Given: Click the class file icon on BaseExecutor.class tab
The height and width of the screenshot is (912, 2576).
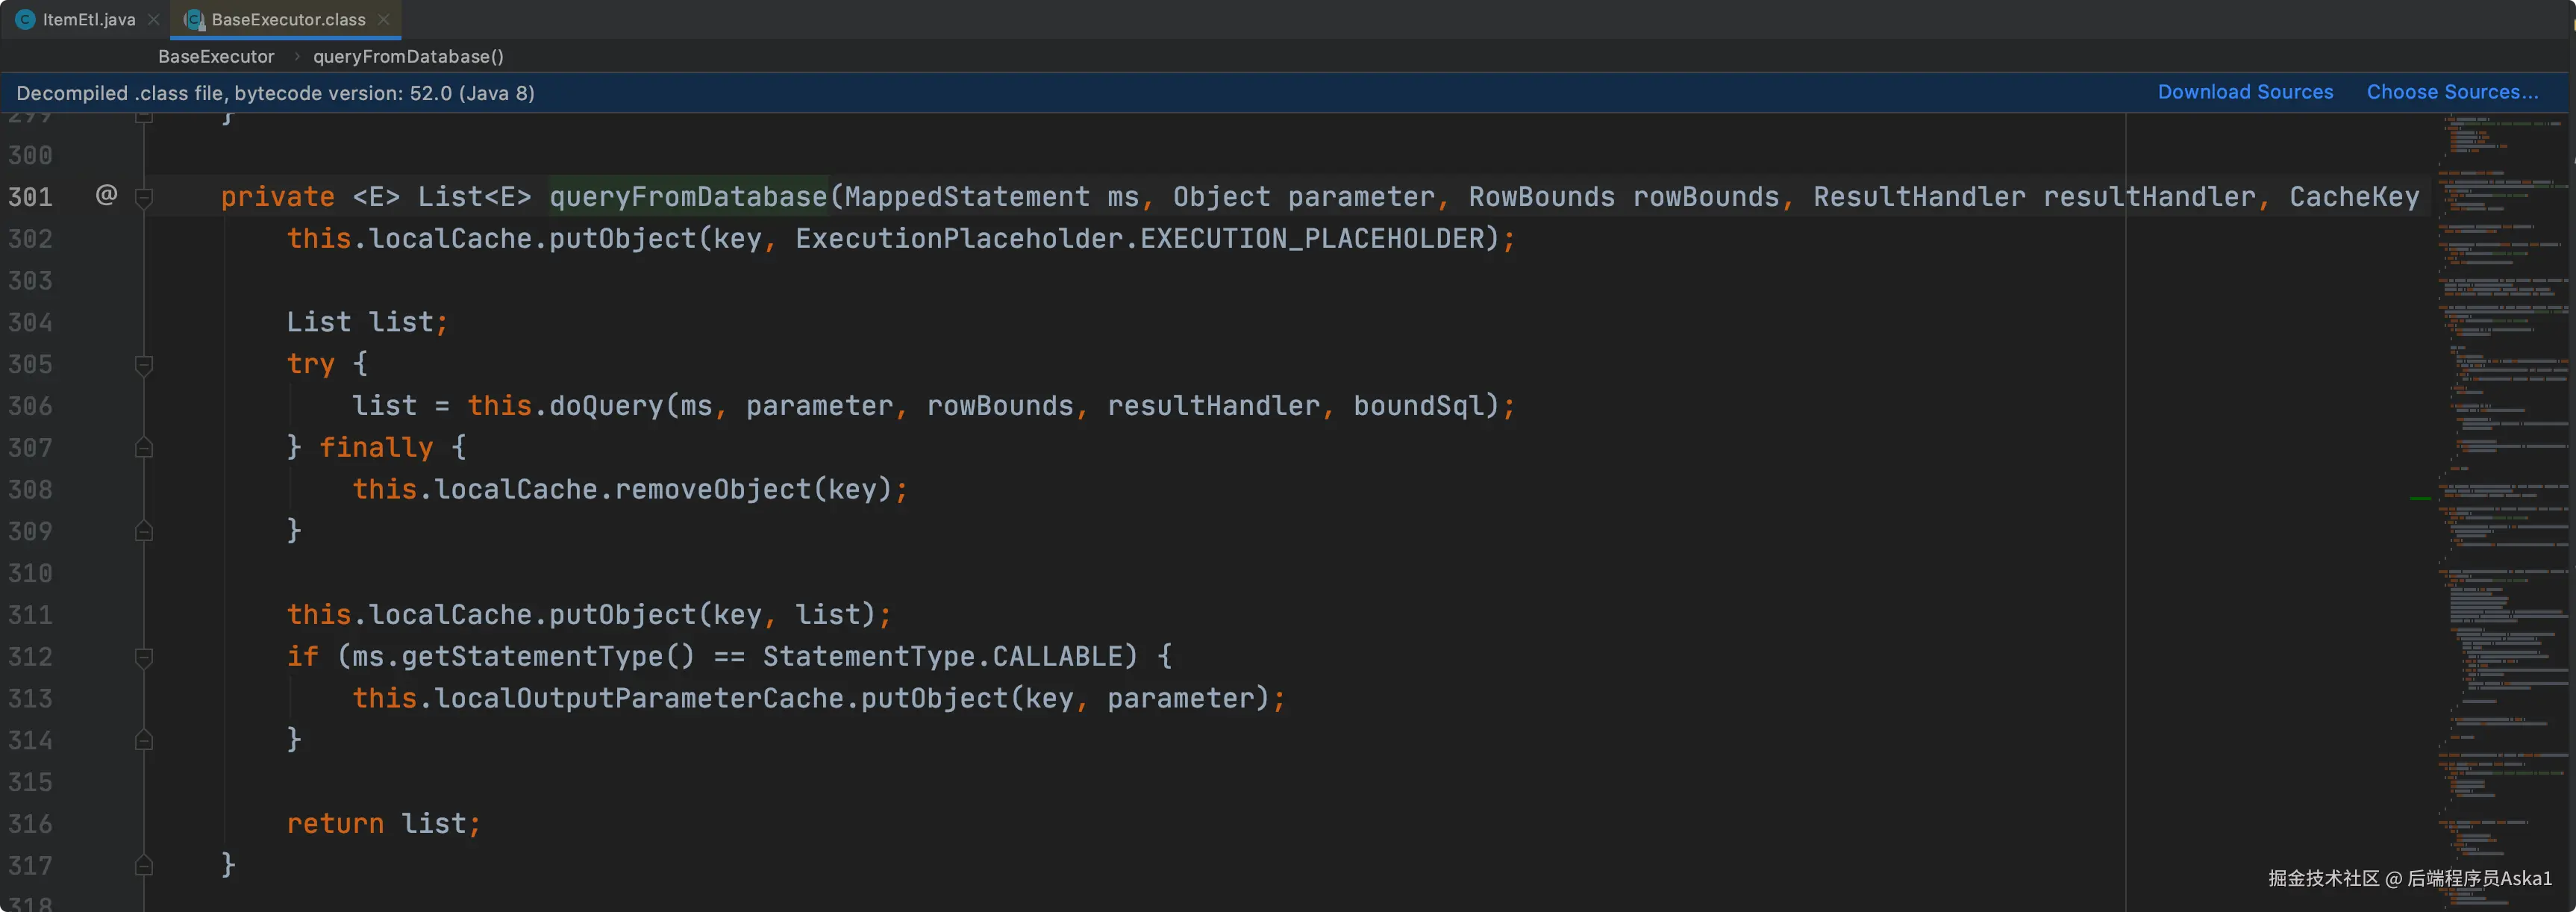Looking at the screenshot, I should point(194,19).
